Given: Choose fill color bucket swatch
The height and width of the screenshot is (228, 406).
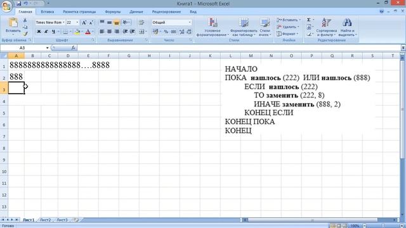Looking at the screenshot, I should [77, 32].
